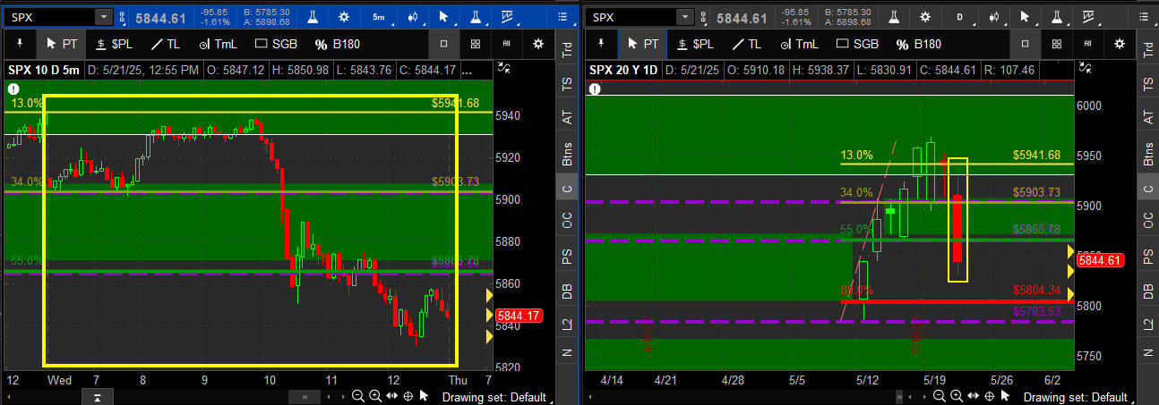Viewport: 1159px width, 405px height.
Task: Toggle PT pointer mode in right chart
Action: coord(643,44)
